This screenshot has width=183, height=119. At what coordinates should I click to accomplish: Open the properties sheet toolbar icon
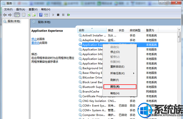[x=23, y=15]
